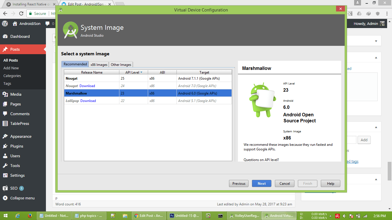The height and width of the screenshot is (220, 392).
Task: Open All Posts submenu item
Action: [x=11, y=60]
